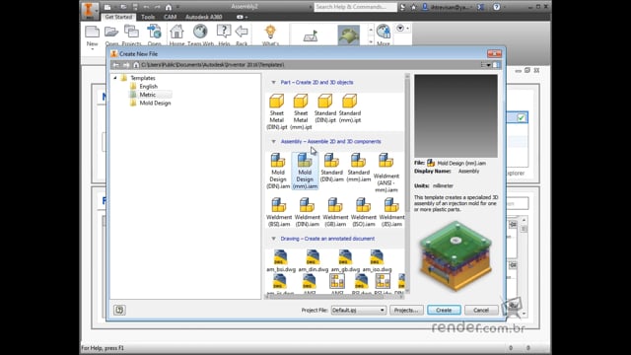Collapse the Assembly templates section
Screen dimensions: 631x355
[x=274, y=142]
